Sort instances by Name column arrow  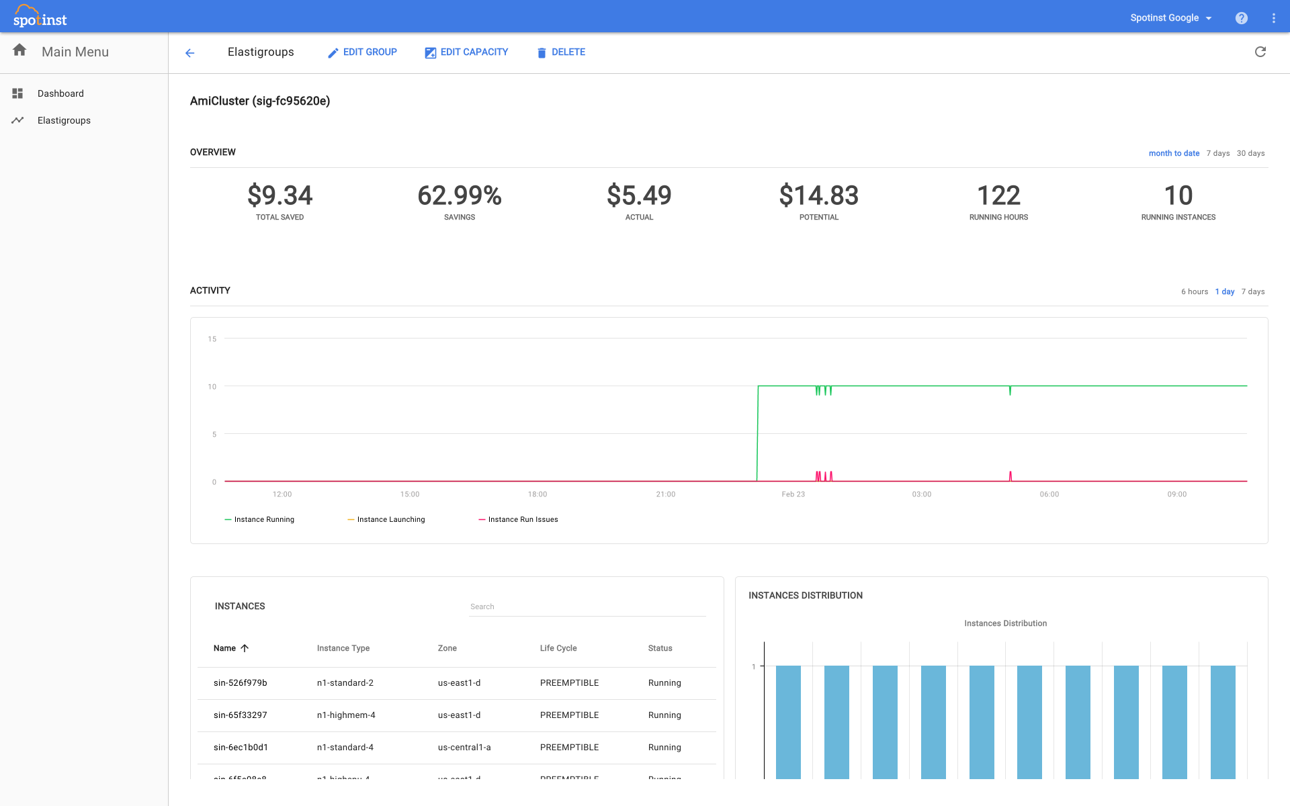point(245,648)
